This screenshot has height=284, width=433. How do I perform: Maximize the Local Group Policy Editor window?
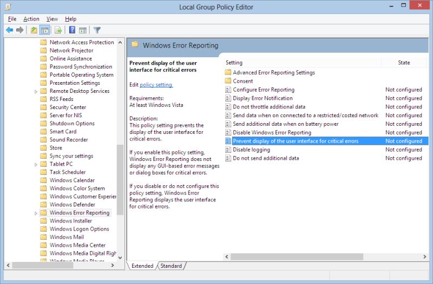coord(403,6)
